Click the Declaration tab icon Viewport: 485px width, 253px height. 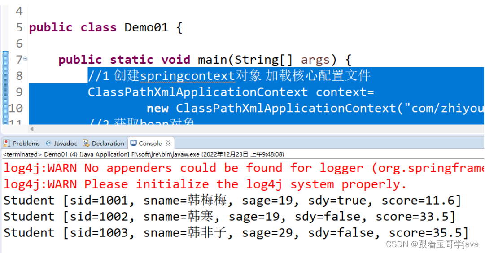[86, 143]
